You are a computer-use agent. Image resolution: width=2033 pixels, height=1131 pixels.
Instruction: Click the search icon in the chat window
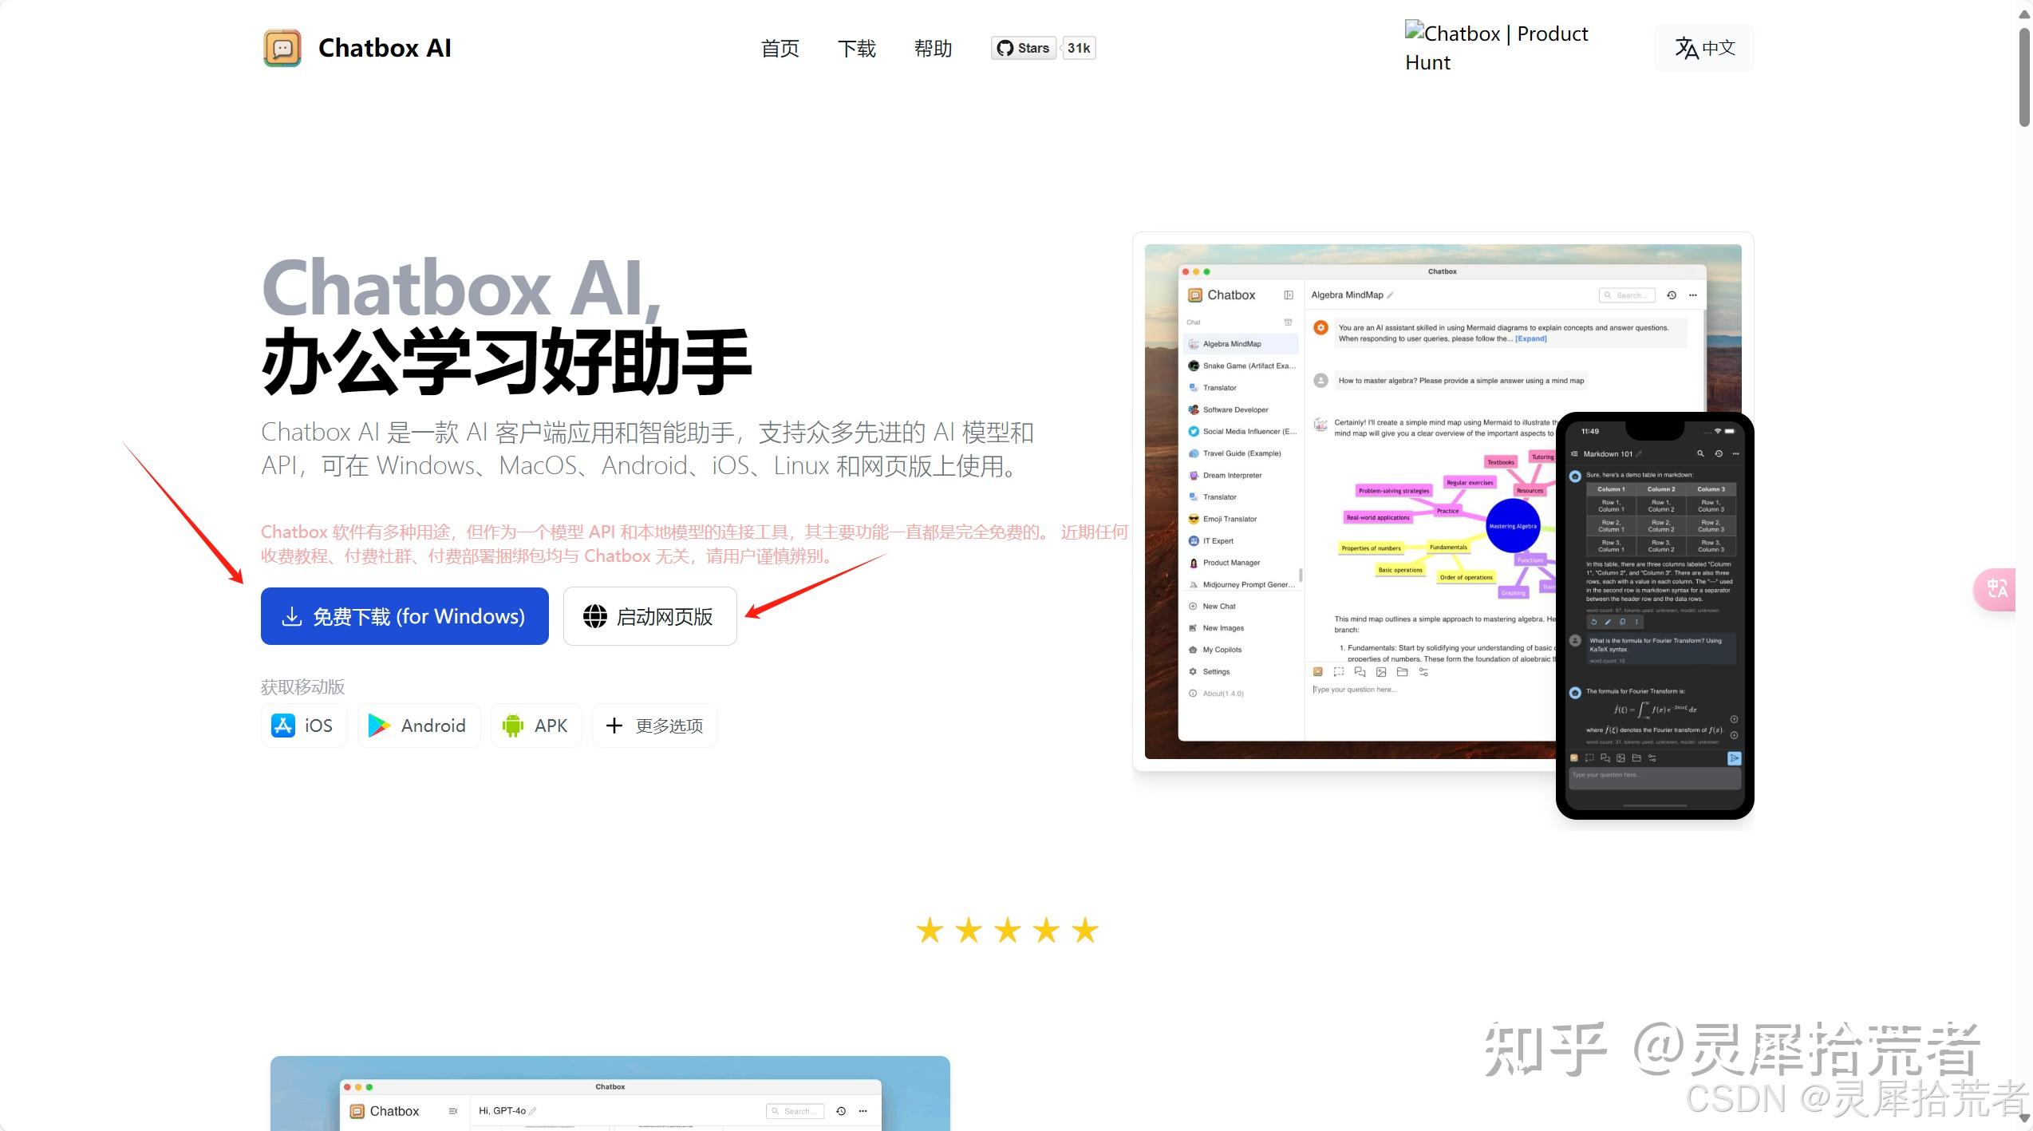click(x=1609, y=295)
